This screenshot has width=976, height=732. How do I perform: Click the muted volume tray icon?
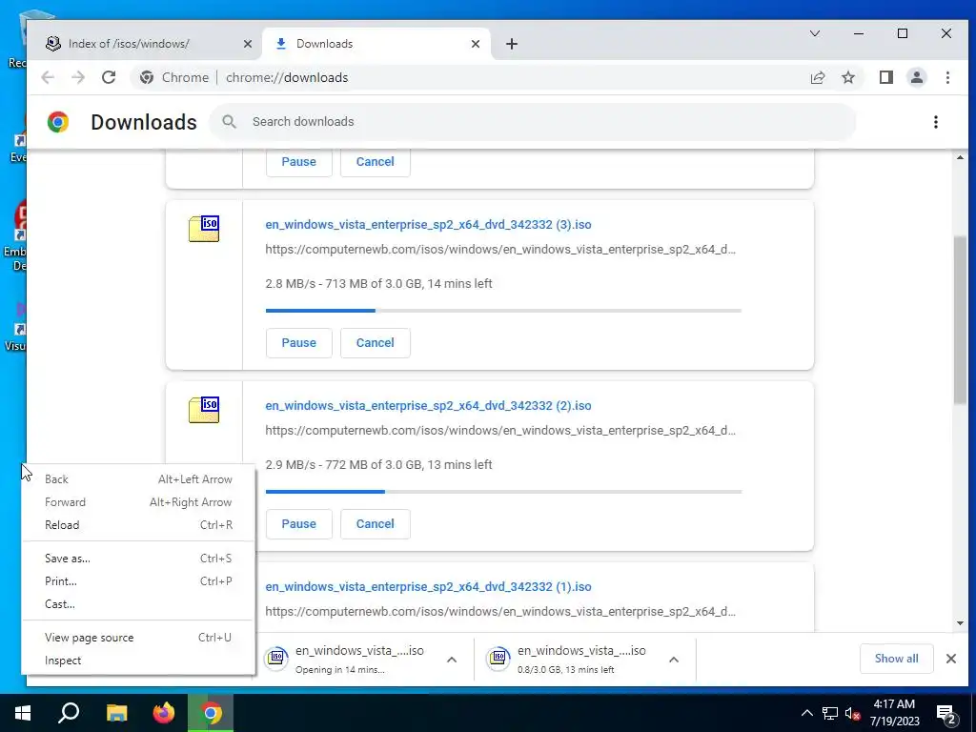point(853,714)
